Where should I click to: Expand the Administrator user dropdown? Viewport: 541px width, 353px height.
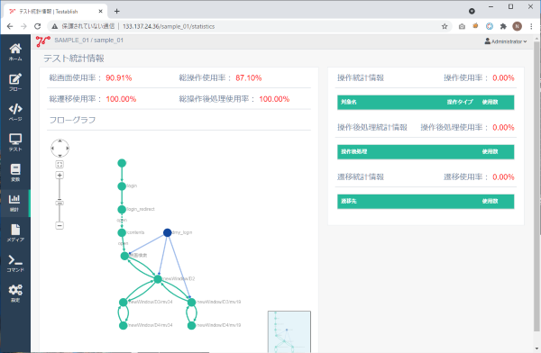tap(506, 41)
